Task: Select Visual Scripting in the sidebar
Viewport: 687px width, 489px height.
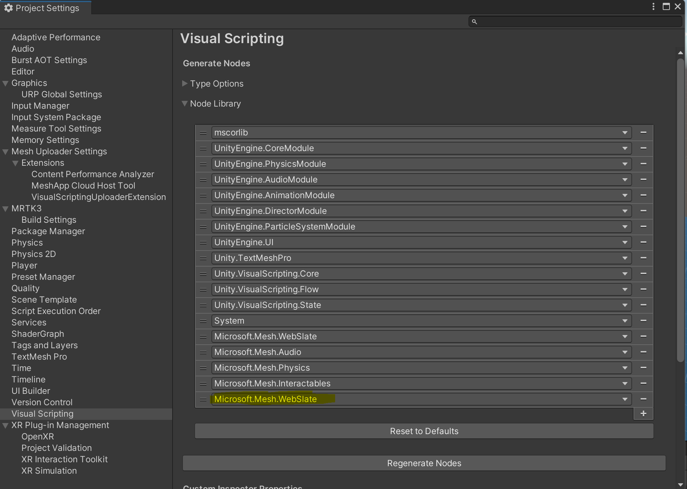Action: (42, 413)
